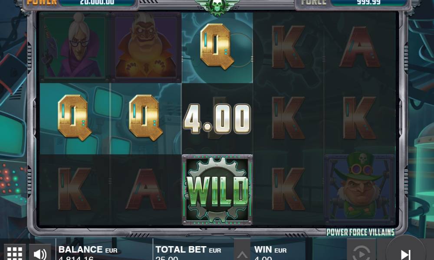
Task: Click the green hat villain symbol
Action: click(x=359, y=188)
